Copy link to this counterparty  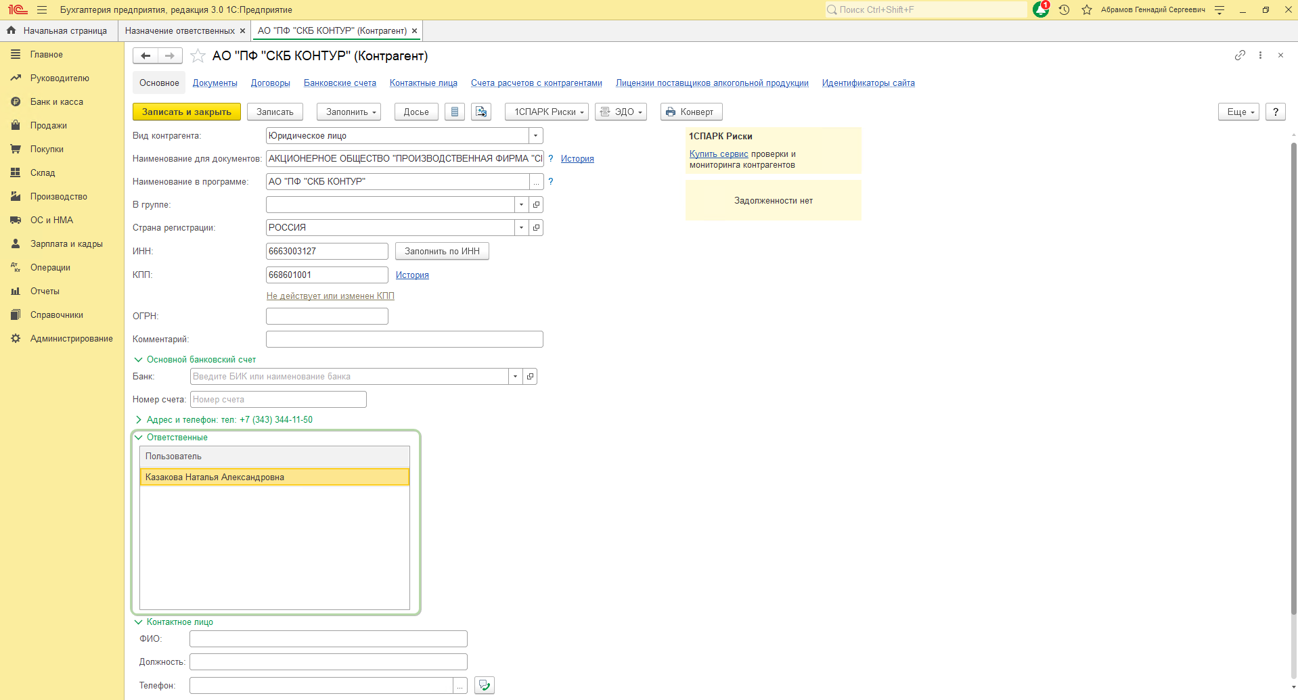(1240, 55)
